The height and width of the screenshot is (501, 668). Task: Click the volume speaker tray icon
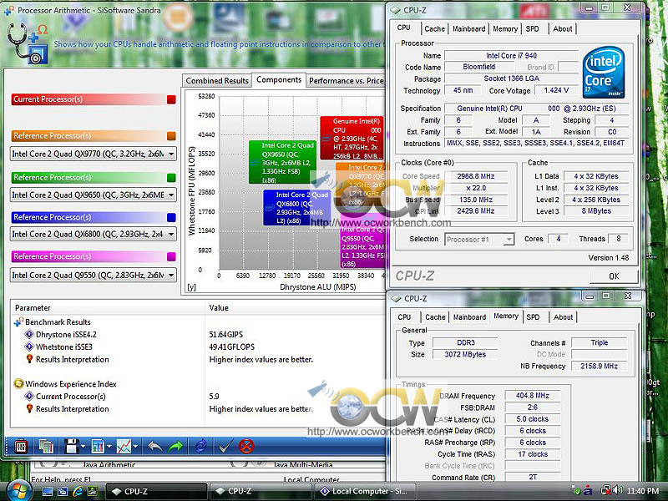pos(617,490)
